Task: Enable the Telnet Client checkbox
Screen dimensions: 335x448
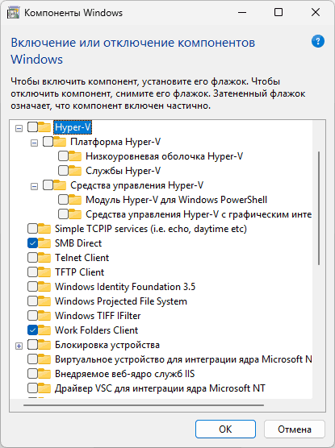Action: coord(32,258)
